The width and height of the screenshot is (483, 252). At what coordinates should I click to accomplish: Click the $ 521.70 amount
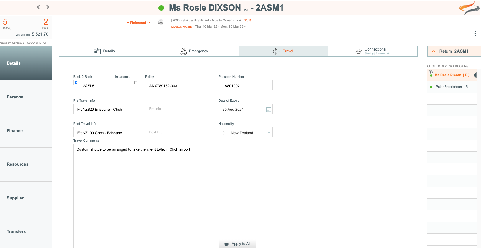[x=40, y=34]
